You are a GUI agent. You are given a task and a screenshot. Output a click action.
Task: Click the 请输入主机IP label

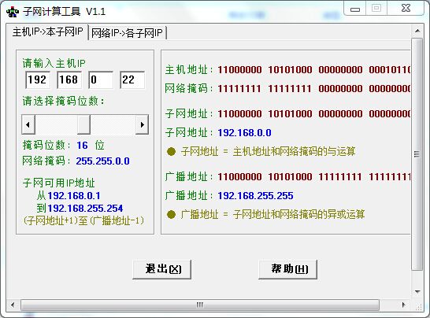(54, 63)
